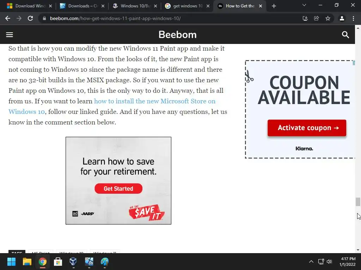Go back to the previous page
Viewport: 361px width, 270px height.
pyautogui.click(x=8, y=18)
